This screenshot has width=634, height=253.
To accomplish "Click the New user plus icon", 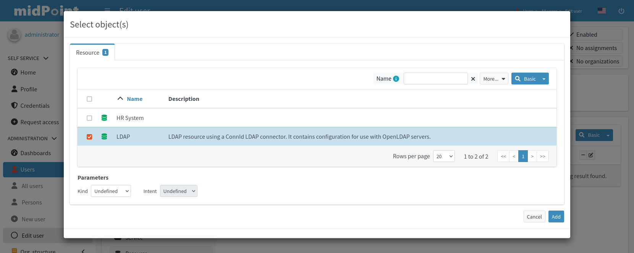I will [15, 219].
